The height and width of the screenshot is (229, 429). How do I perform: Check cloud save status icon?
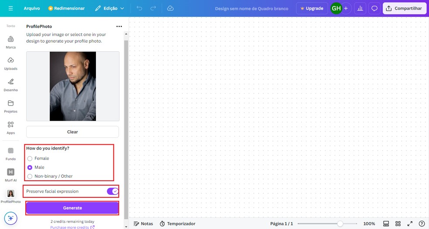click(170, 8)
